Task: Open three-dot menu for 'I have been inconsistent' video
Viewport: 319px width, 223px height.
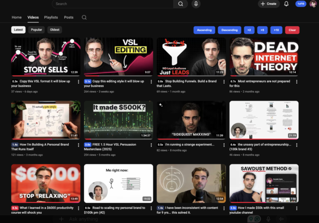Action: point(224,208)
